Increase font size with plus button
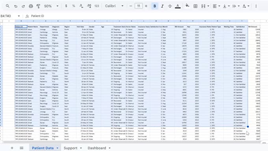 coord(146,6)
